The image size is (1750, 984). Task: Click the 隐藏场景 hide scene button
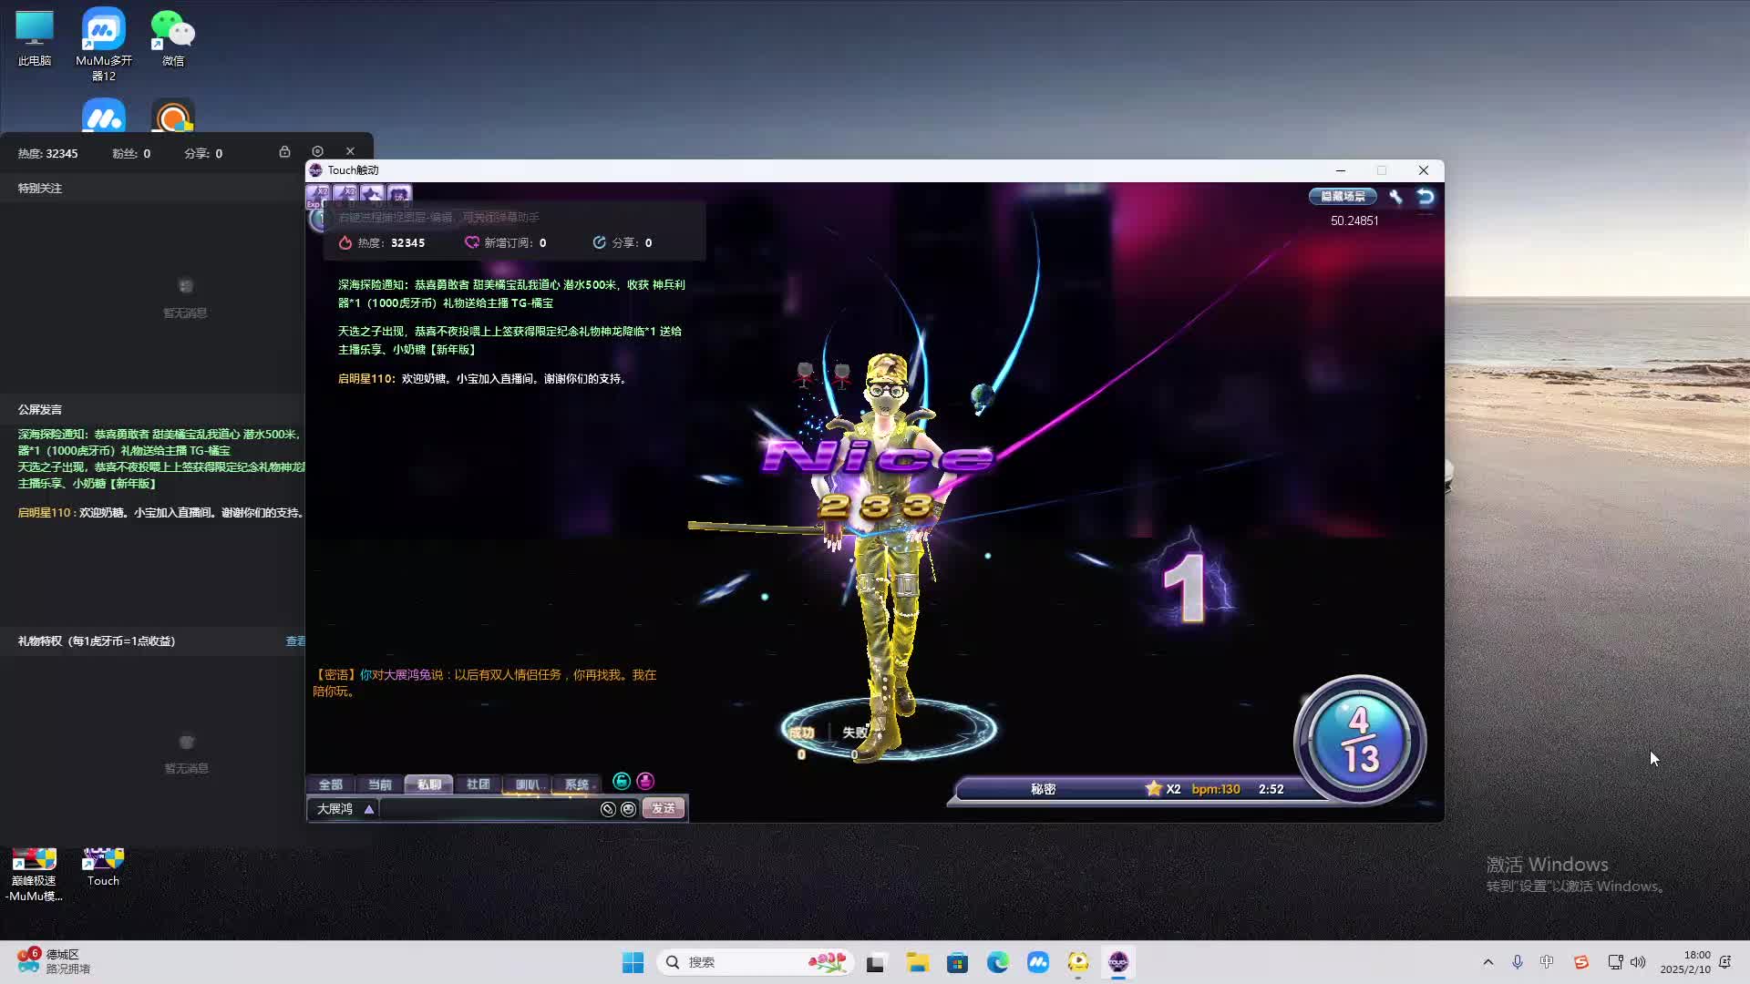[x=1343, y=196]
